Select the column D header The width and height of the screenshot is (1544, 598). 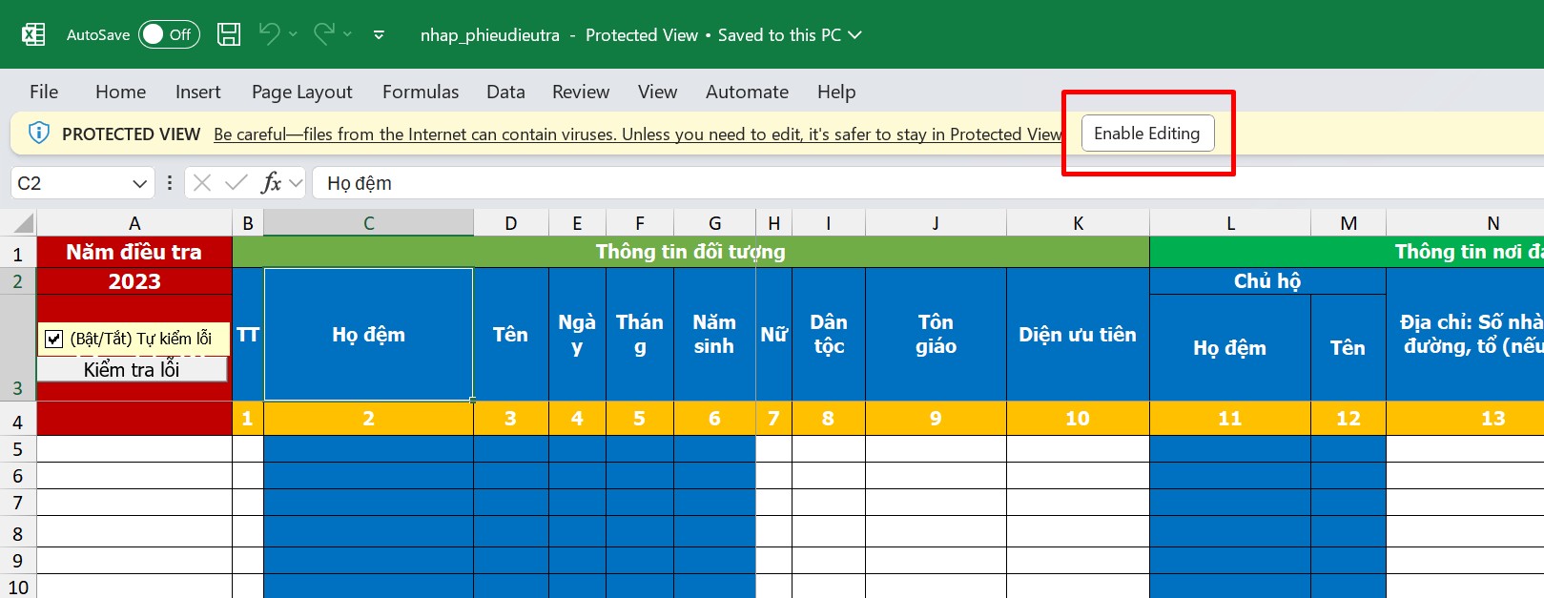(x=511, y=224)
